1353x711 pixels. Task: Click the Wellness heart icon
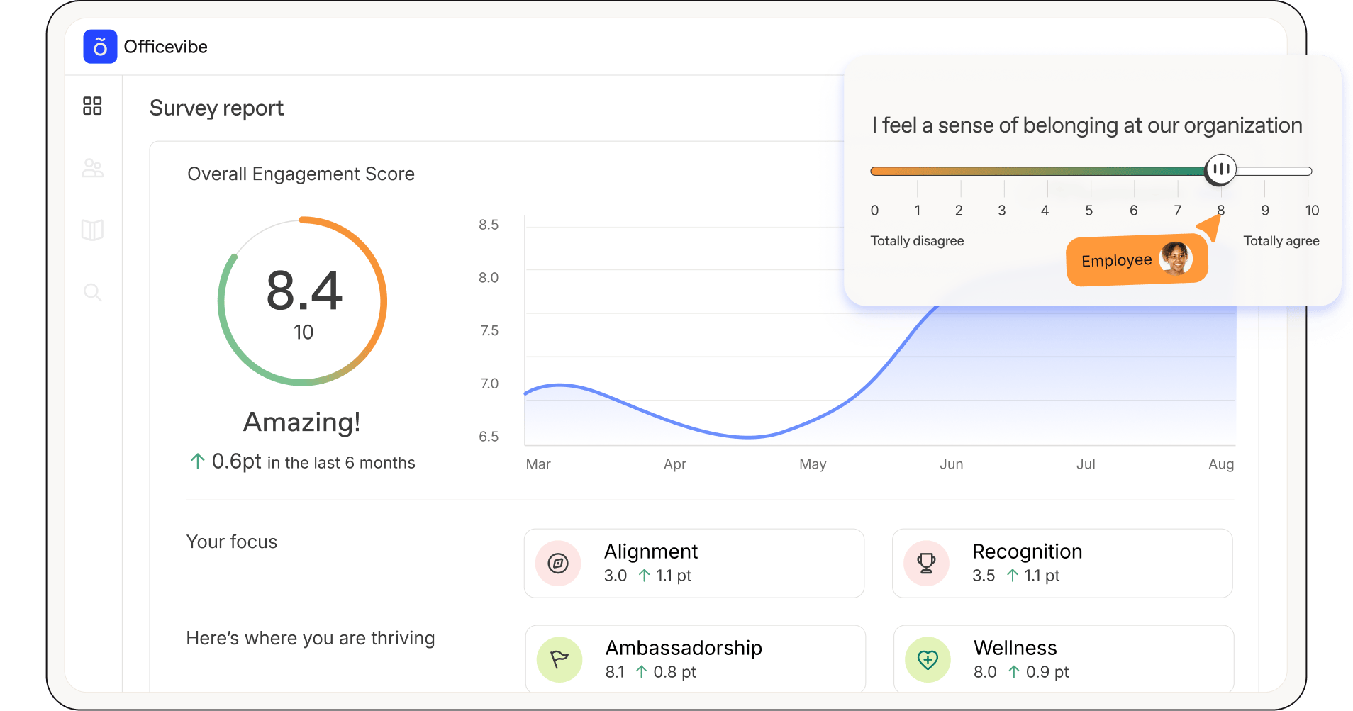pos(928,660)
